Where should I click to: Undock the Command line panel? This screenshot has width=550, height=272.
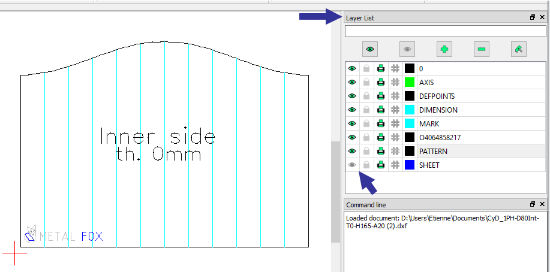533,204
